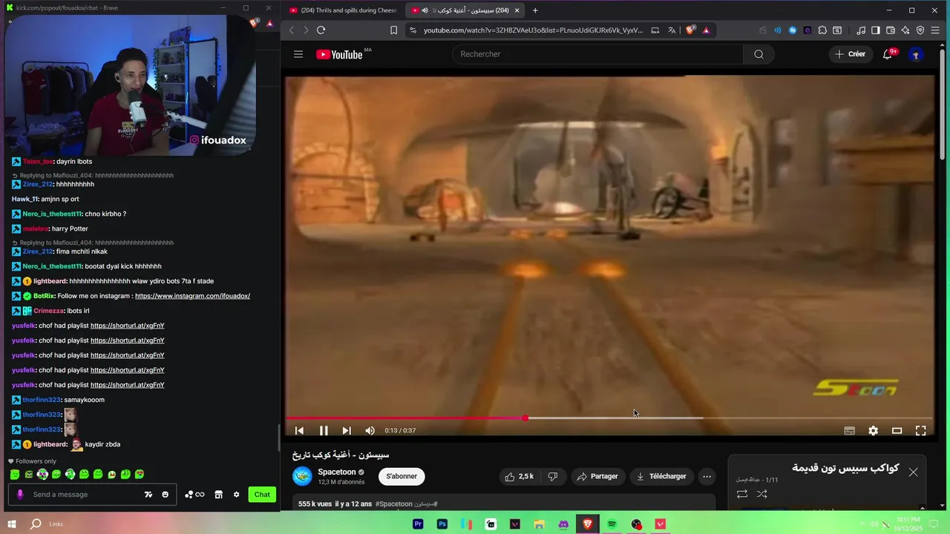Open Windows taskbar search

36,524
